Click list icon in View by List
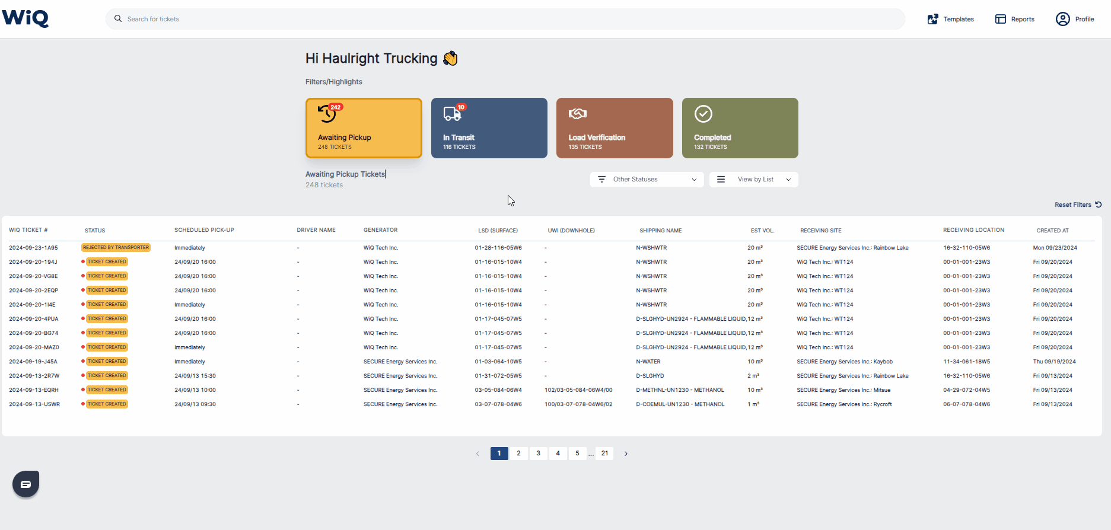 pyautogui.click(x=721, y=179)
